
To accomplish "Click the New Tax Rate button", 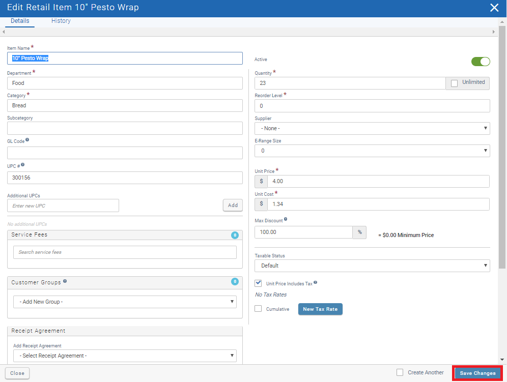I will [x=320, y=309].
